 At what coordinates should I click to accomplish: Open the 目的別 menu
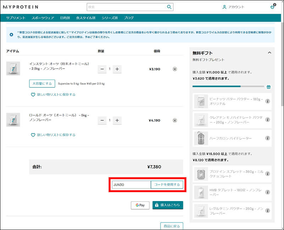point(65,18)
